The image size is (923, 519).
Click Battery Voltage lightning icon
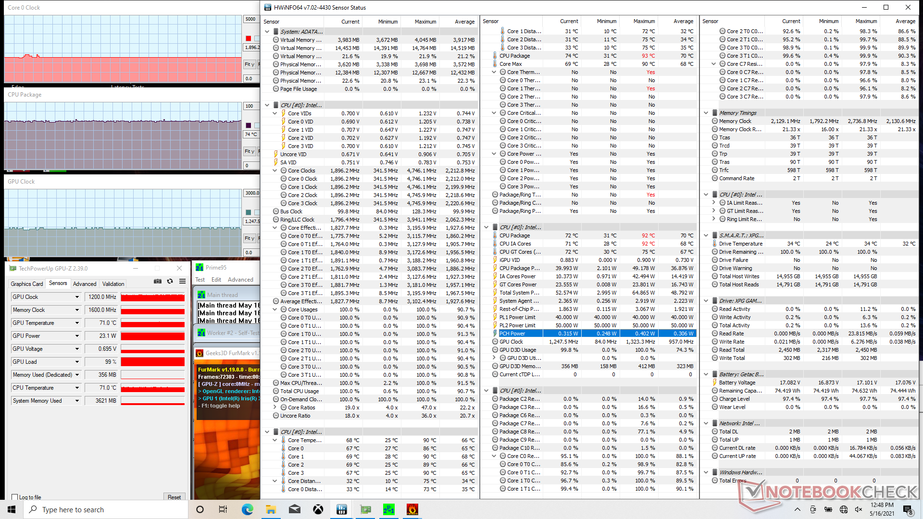click(715, 383)
